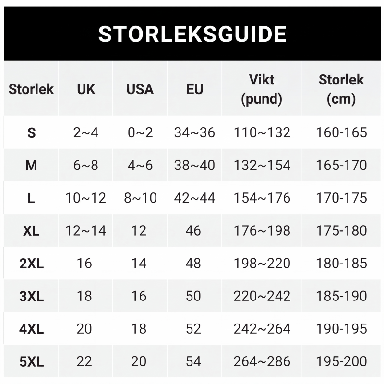Click the USA column header

click(x=140, y=89)
